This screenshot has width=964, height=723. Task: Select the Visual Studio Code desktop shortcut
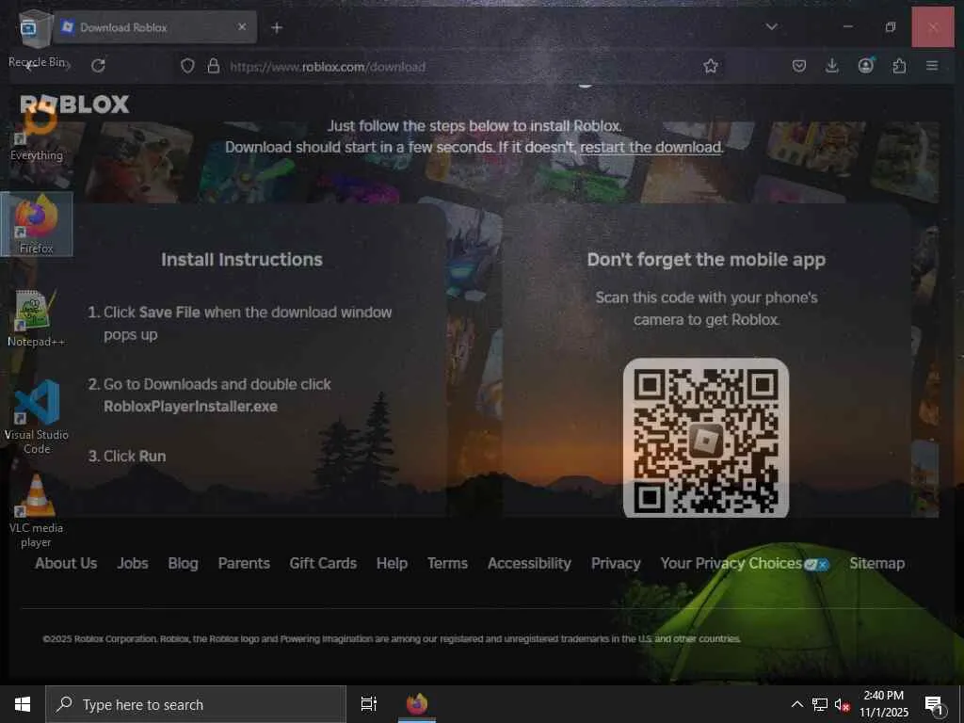pyautogui.click(x=37, y=417)
